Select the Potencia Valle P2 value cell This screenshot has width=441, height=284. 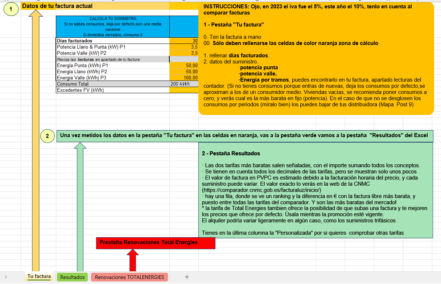(184, 53)
